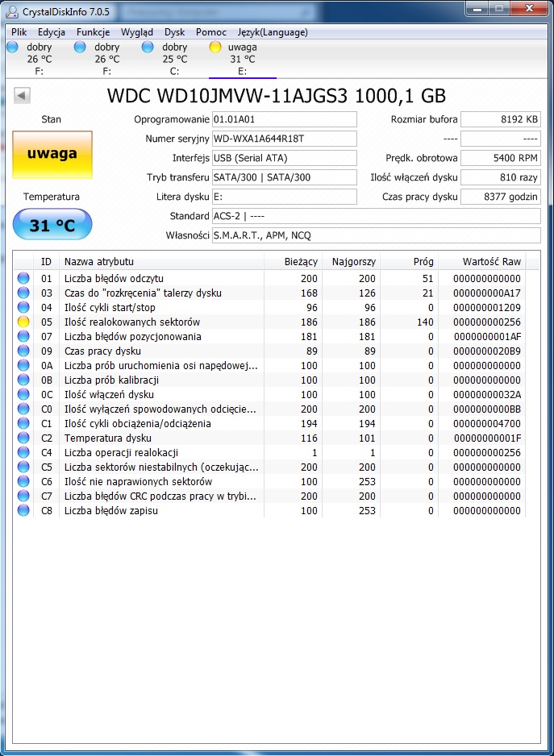Click yellow warning icon for attribute 05
This screenshot has height=756, width=554.
pos(23,322)
